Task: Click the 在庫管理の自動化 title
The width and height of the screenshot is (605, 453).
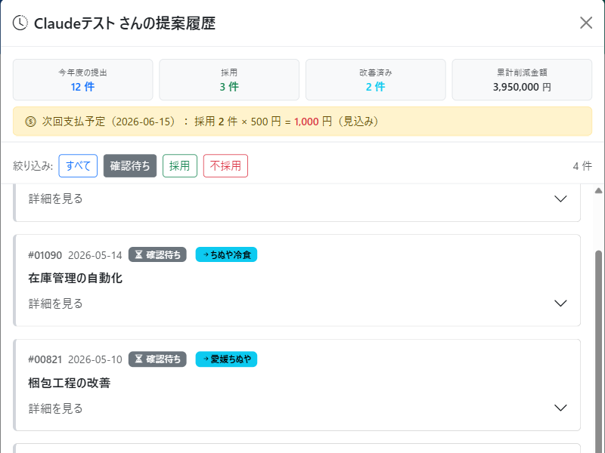Action: tap(75, 278)
